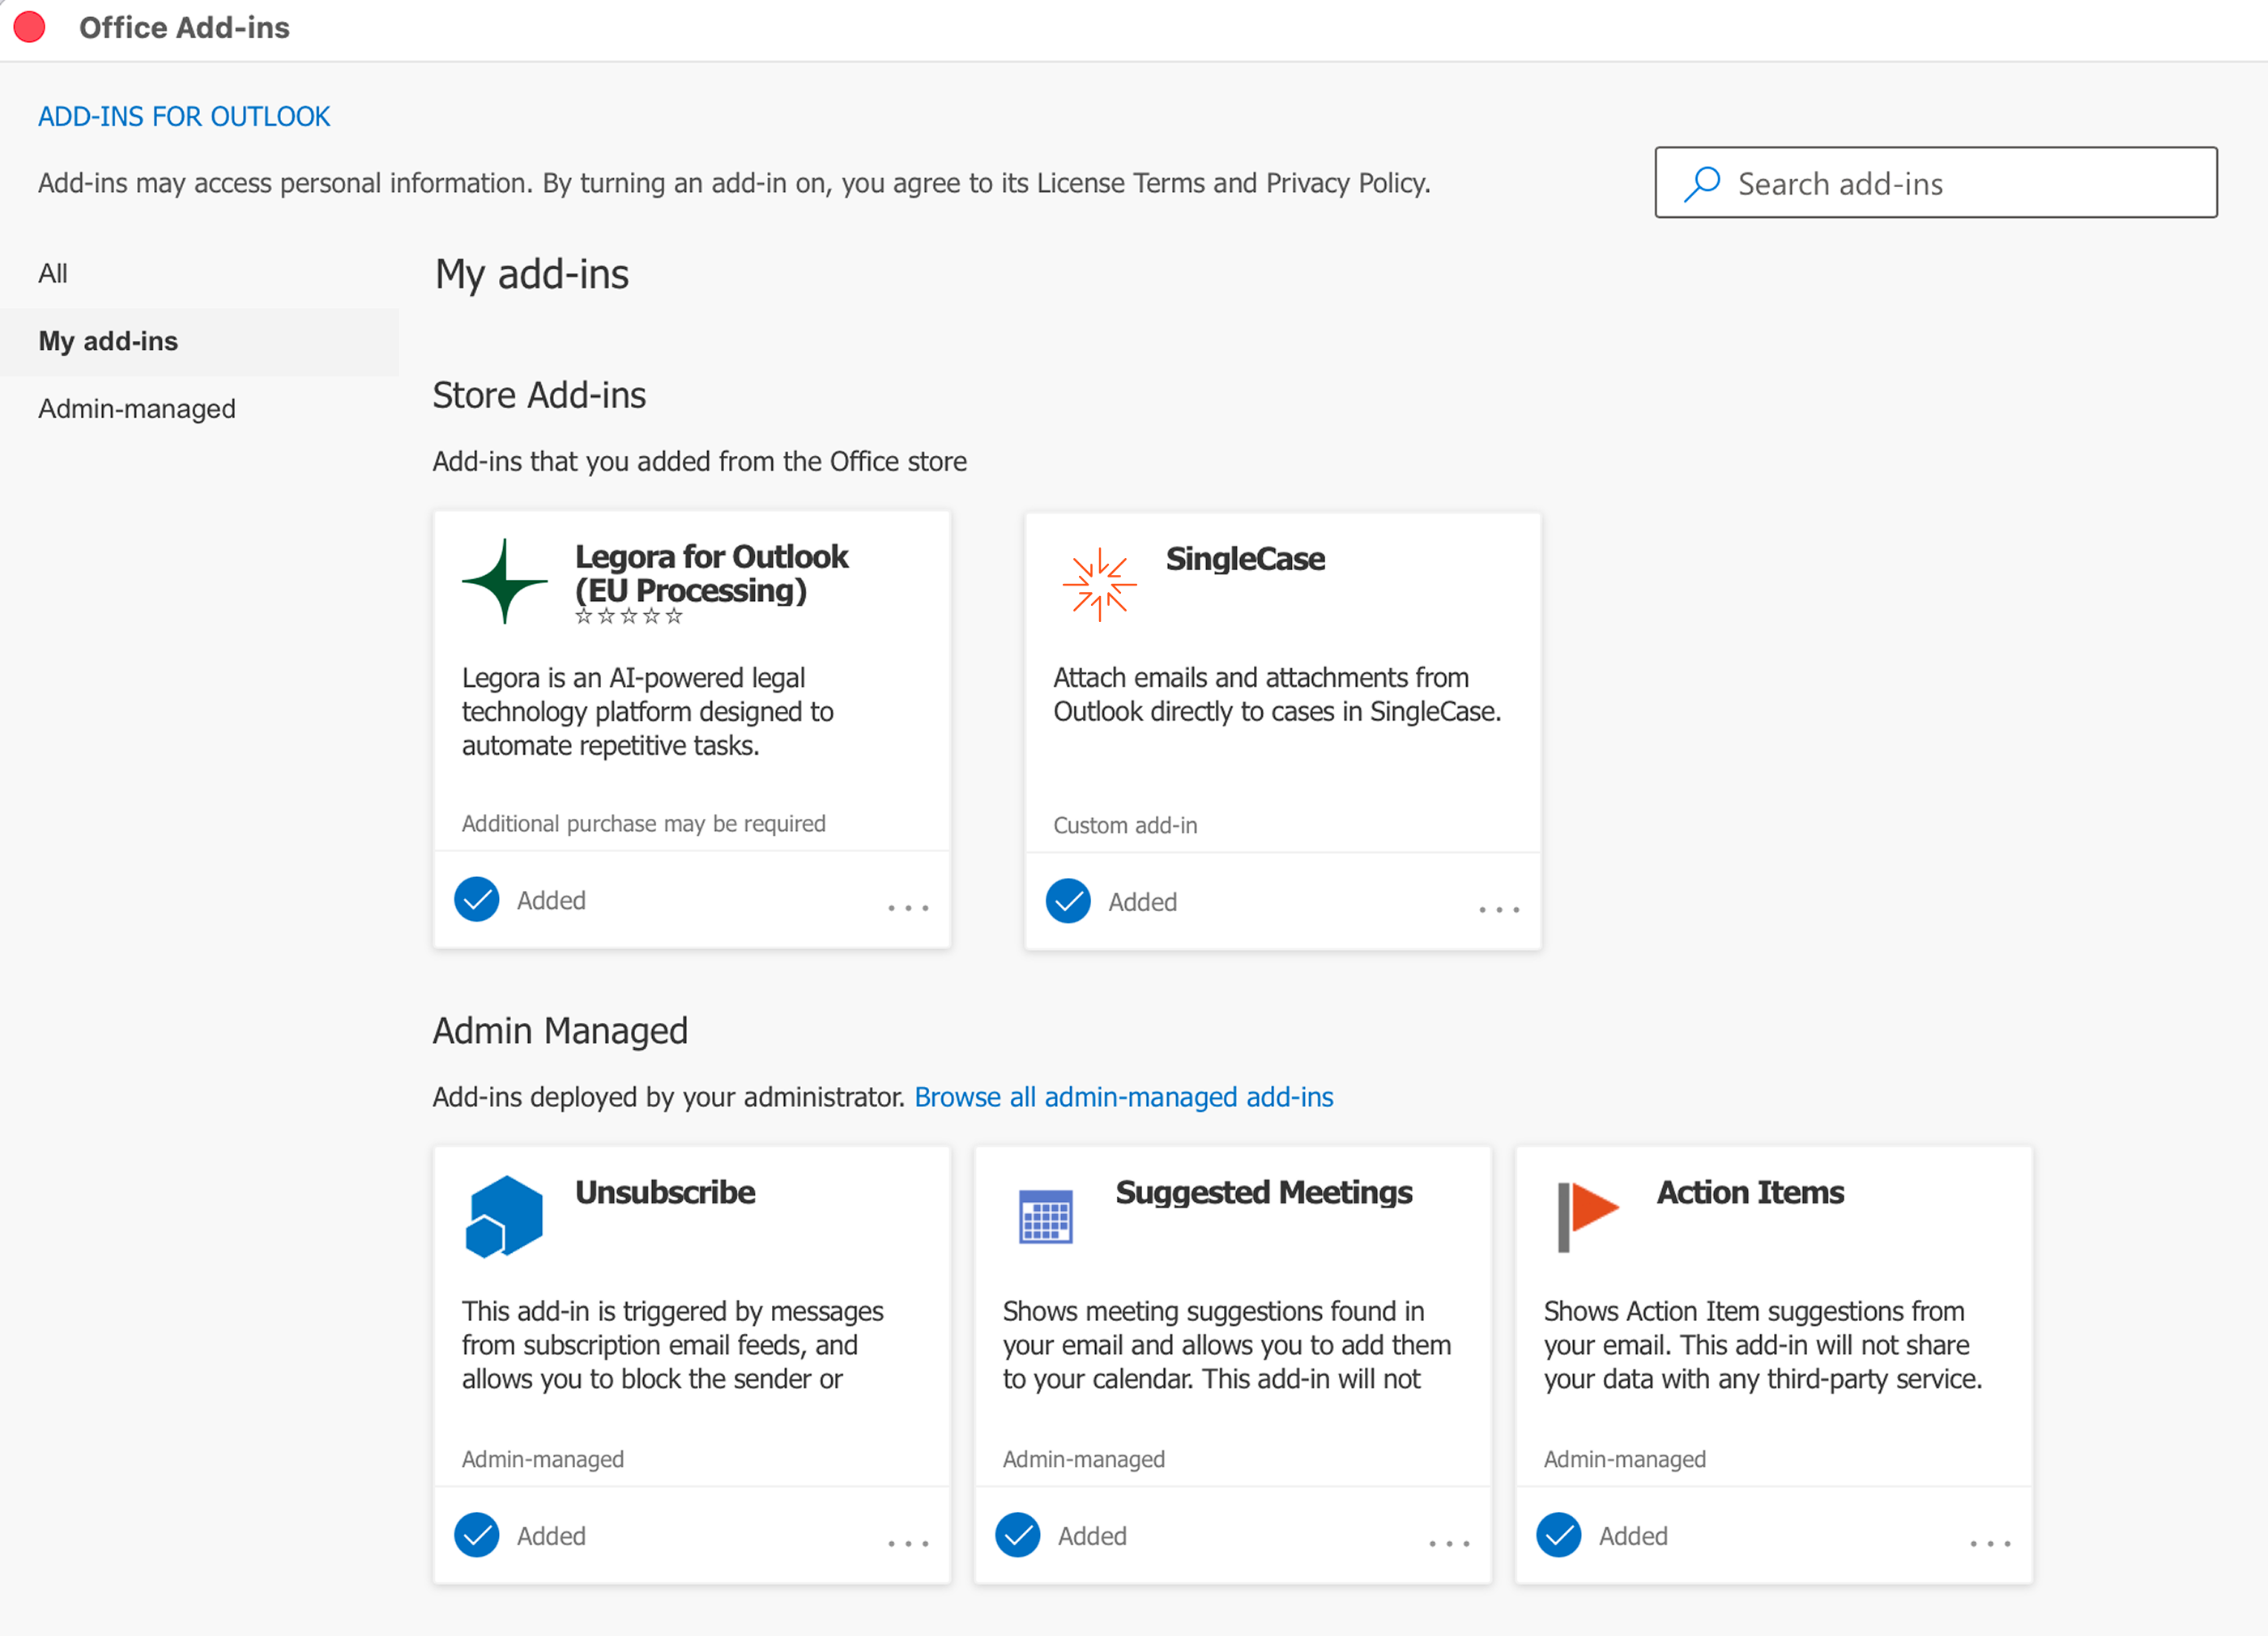Toggle the Added checkmark on SingleCase card
This screenshot has height=1636, width=2268.
coord(1068,901)
